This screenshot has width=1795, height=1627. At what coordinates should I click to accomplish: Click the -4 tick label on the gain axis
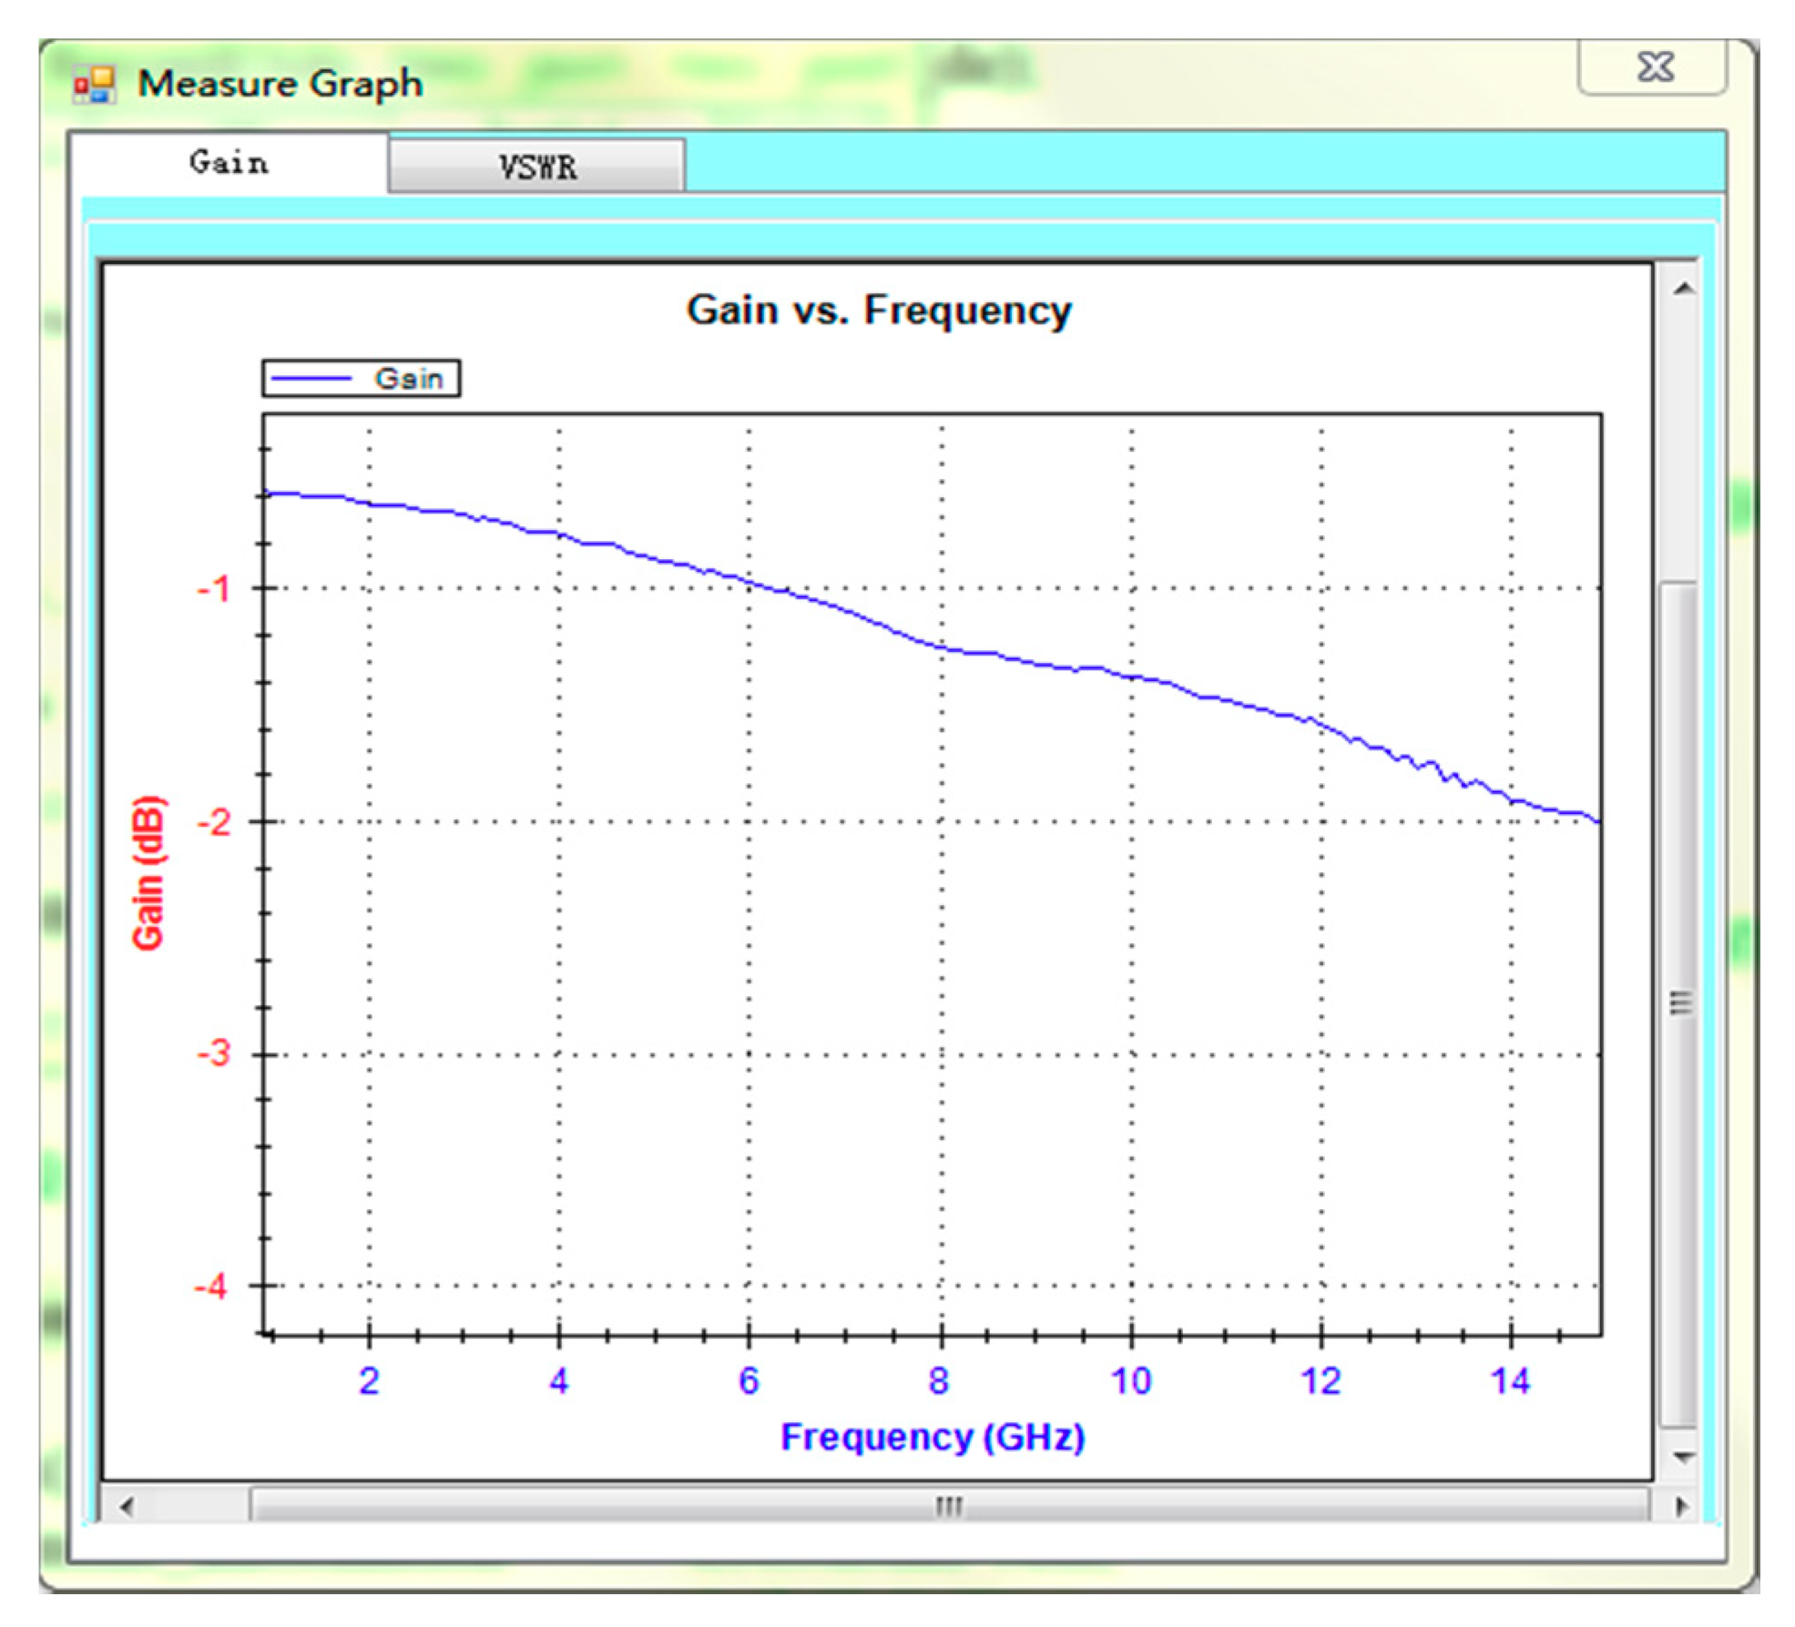click(212, 1286)
